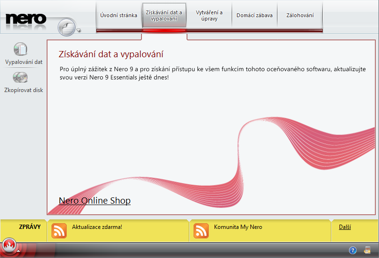Go to the Domácí zábava tab

(255, 15)
